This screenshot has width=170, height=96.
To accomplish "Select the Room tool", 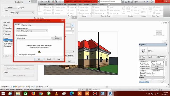I will (96, 7).
